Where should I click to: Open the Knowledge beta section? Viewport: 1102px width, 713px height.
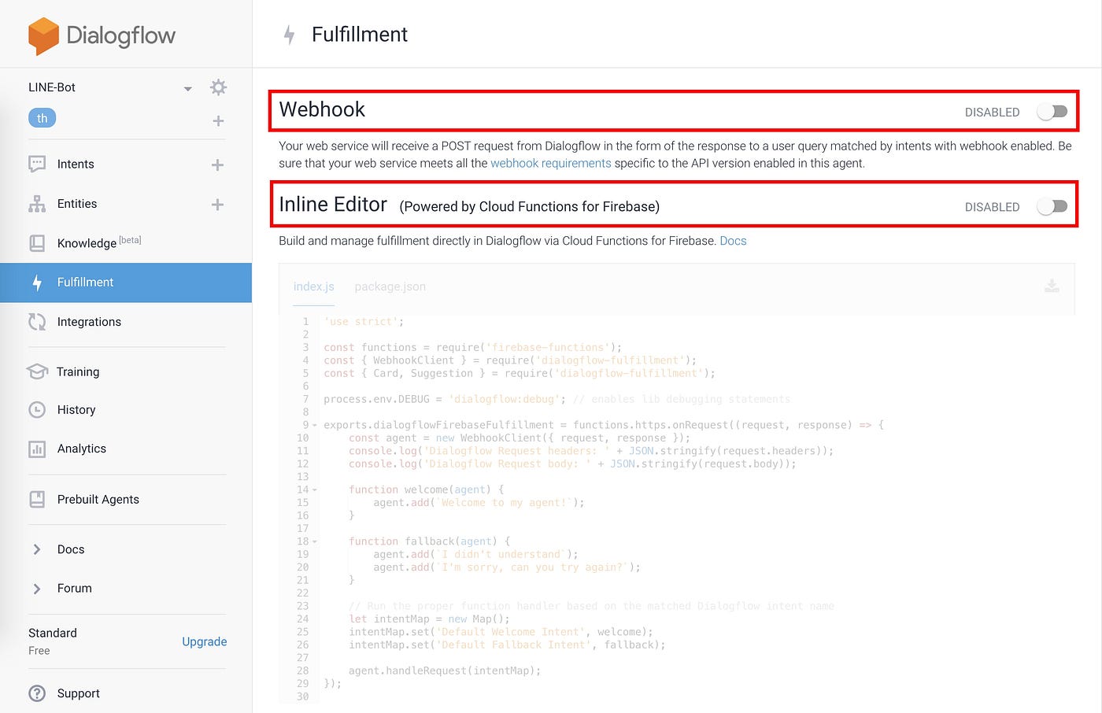coord(87,242)
